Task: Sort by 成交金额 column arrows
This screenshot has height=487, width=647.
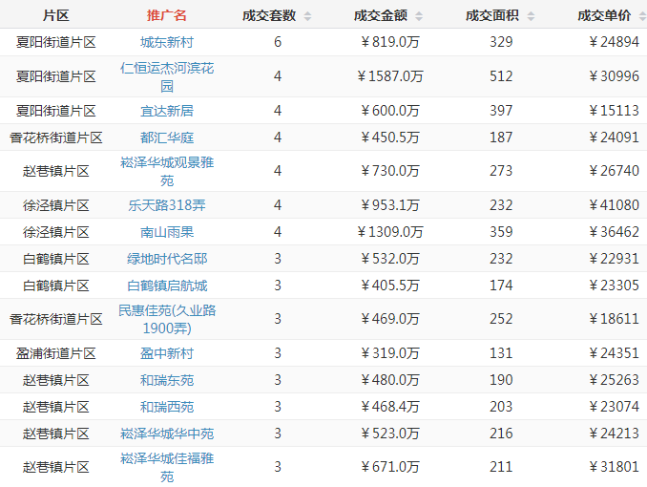Action: click(x=419, y=16)
